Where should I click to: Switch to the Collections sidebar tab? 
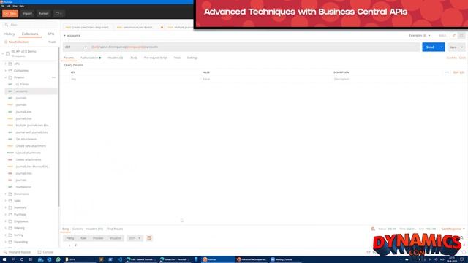[x=30, y=34]
